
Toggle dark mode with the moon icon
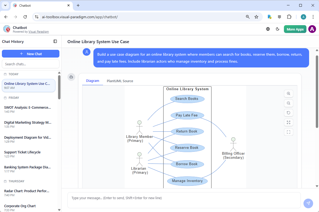coord(278,29)
